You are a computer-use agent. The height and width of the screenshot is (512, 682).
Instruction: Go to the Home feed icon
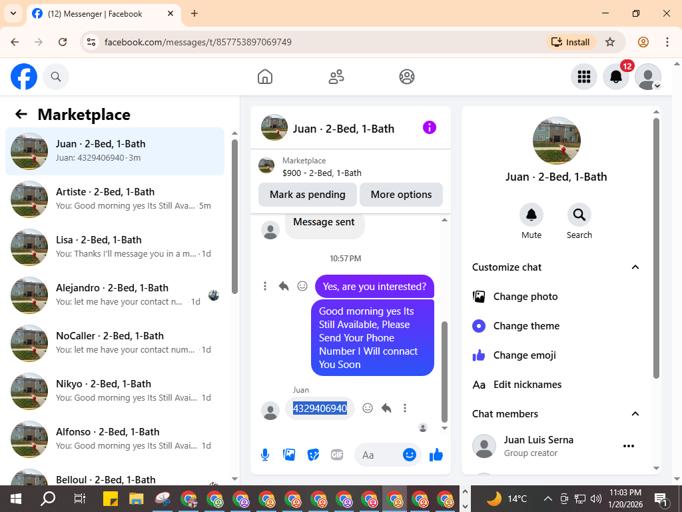(265, 77)
